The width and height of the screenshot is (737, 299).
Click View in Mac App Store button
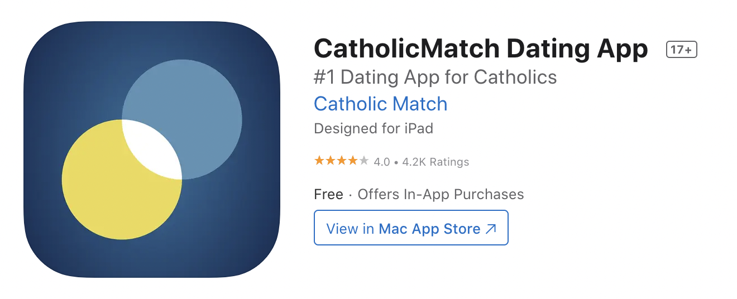[411, 228]
